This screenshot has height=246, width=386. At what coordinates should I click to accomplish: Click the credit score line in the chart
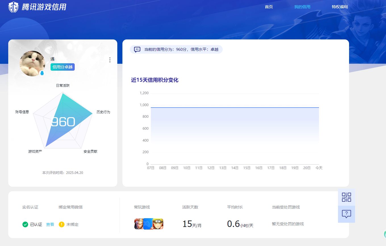[235, 108]
